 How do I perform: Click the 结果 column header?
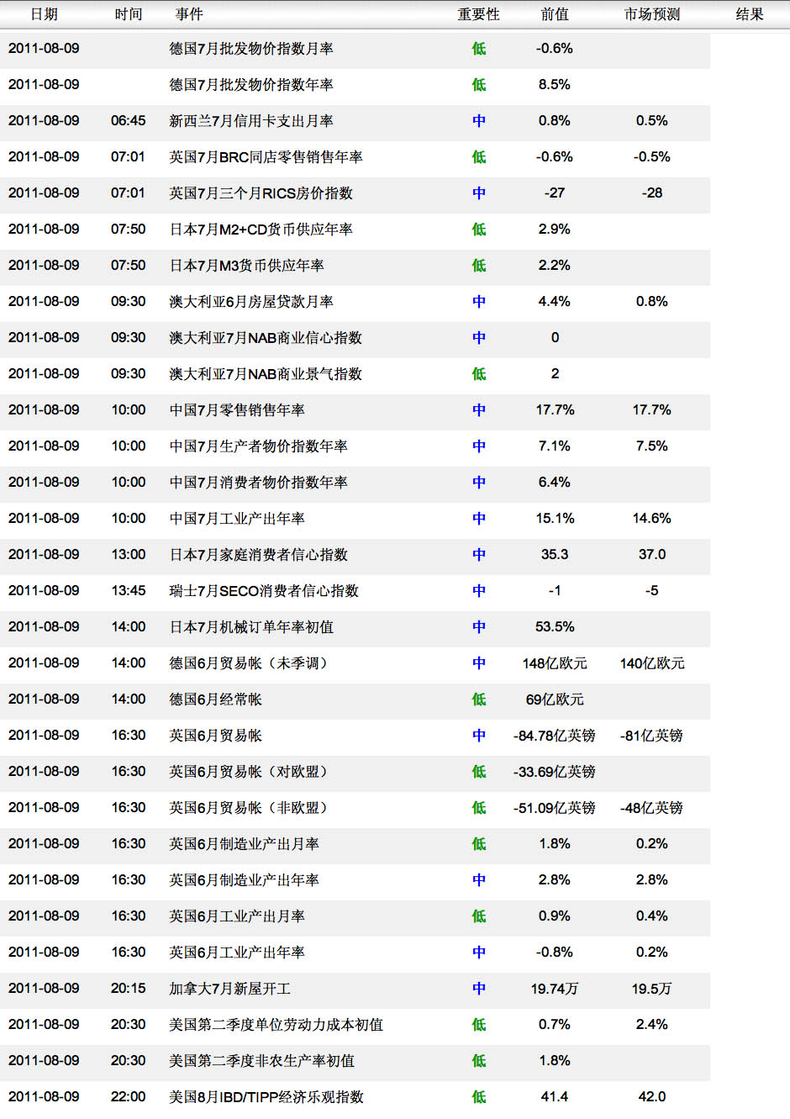coord(750,14)
